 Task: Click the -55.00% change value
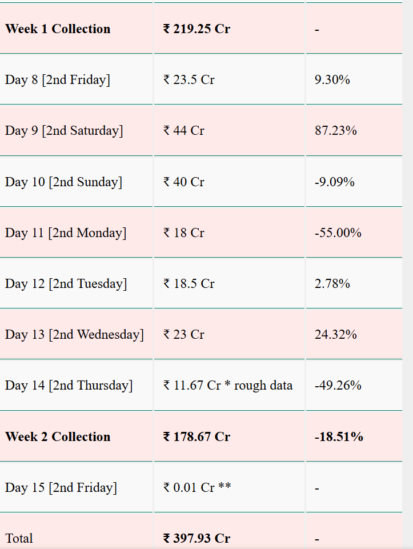(338, 233)
